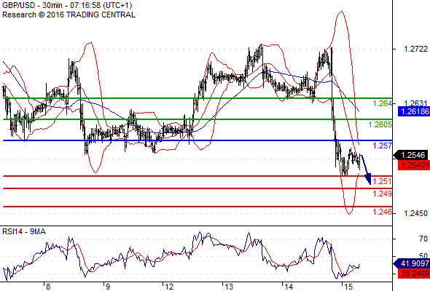Click the RSI14 - 9MA indicator label
This screenshot has height=291, width=430.
(x=24, y=231)
